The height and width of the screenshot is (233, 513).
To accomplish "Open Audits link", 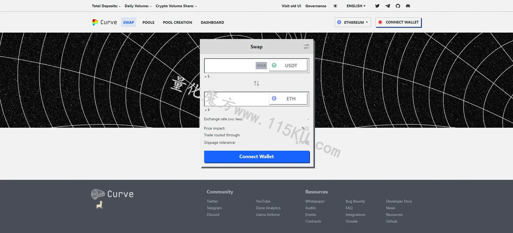I will pos(311,208).
